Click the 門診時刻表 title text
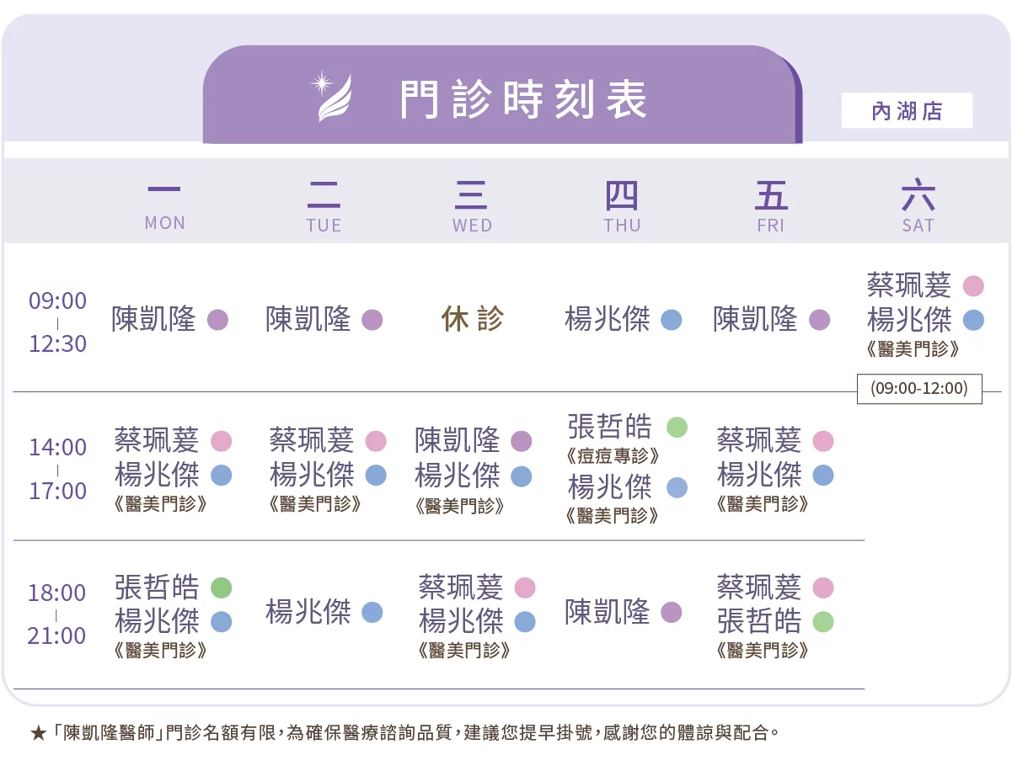The height and width of the screenshot is (771, 1012). tap(523, 100)
